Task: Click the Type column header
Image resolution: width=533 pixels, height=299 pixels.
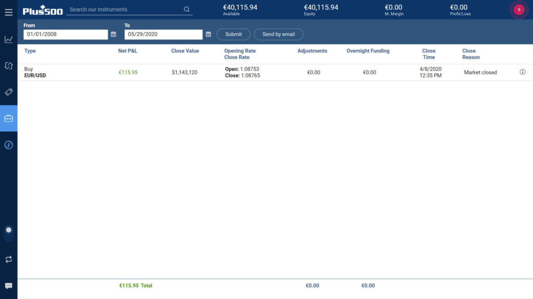Action: 30,51
